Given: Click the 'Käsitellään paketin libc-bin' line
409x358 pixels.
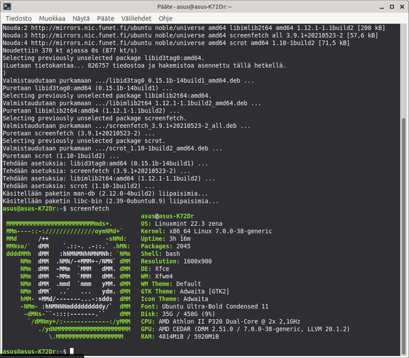Looking at the screenshot, I should point(110,201).
